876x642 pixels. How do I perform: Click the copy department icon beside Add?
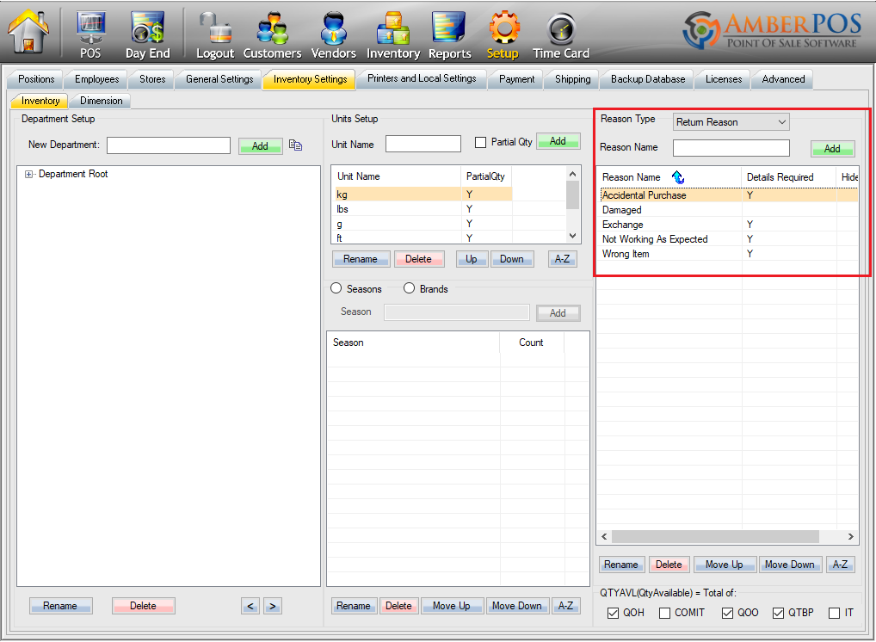click(x=295, y=145)
